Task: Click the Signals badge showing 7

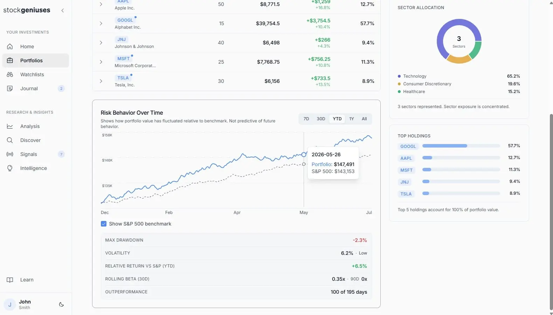Action: point(61,154)
